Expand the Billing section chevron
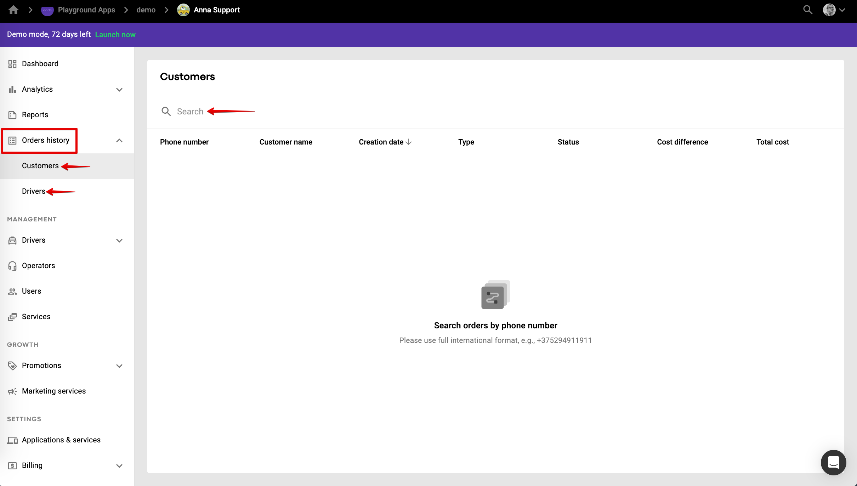 [x=119, y=465]
